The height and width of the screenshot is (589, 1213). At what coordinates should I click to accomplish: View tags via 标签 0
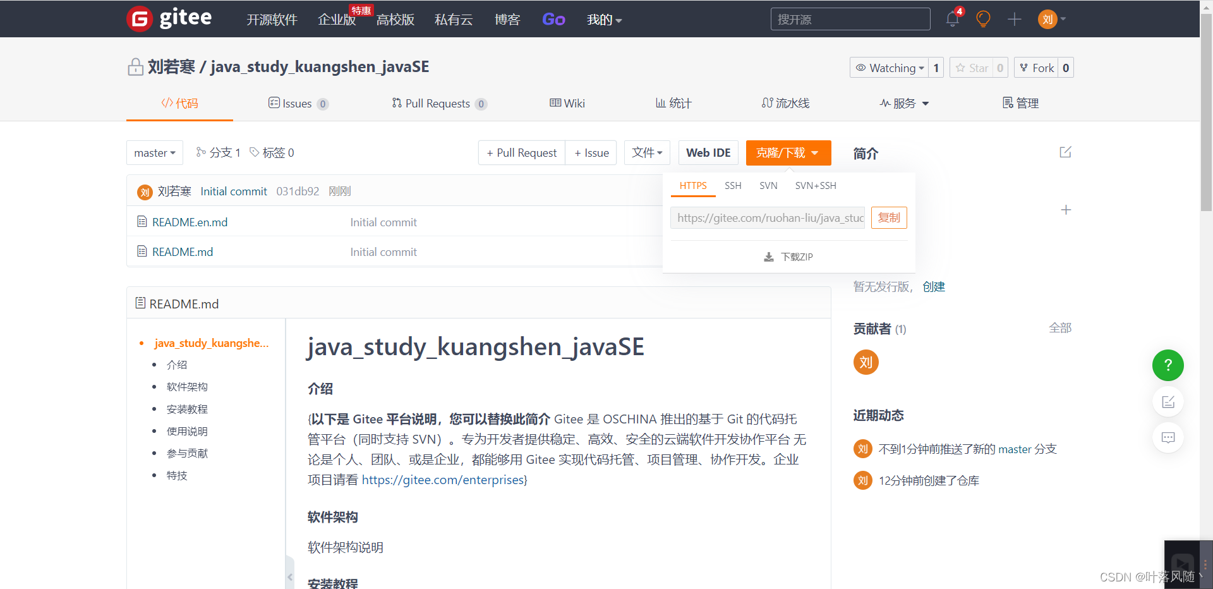coord(272,152)
